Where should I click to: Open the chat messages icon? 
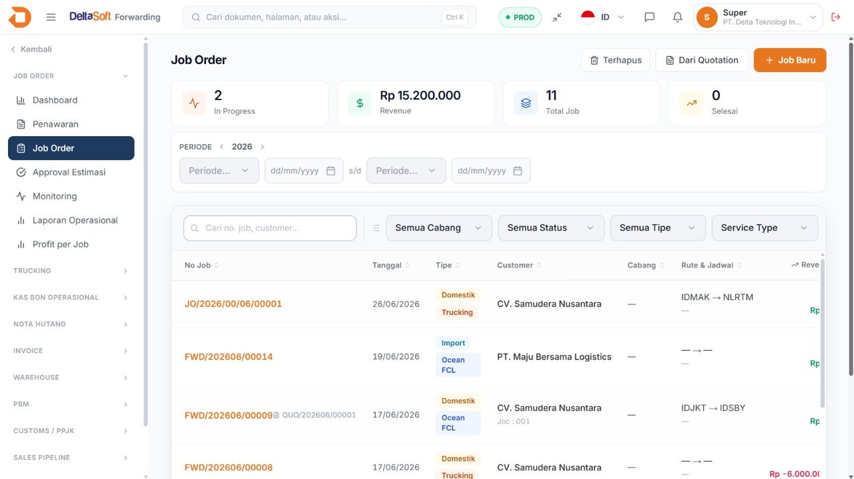pos(649,17)
